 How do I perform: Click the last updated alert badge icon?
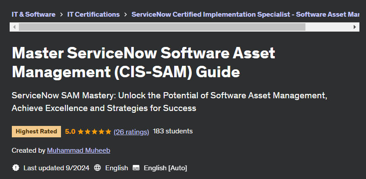coord(16,168)
